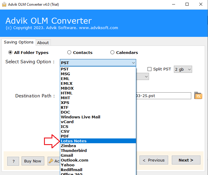
Task: Choose Outlook.com from the saving options list
Action: [x=98, y=160]
